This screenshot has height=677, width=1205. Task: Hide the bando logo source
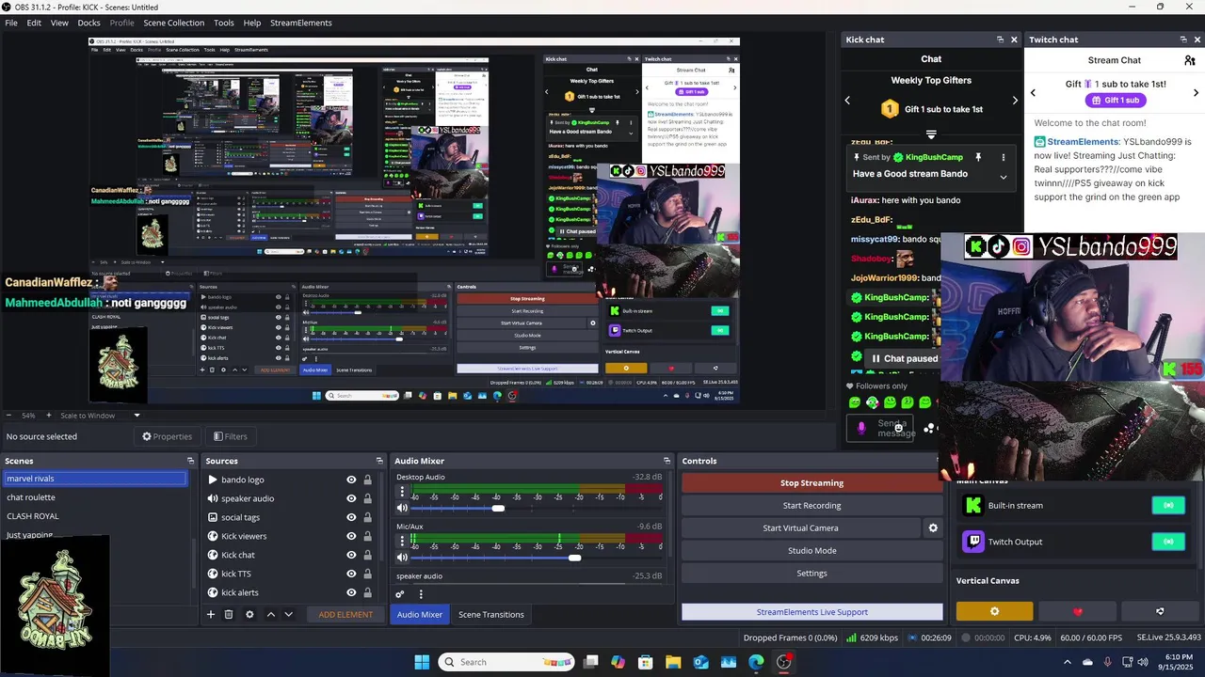coord(351,480)
